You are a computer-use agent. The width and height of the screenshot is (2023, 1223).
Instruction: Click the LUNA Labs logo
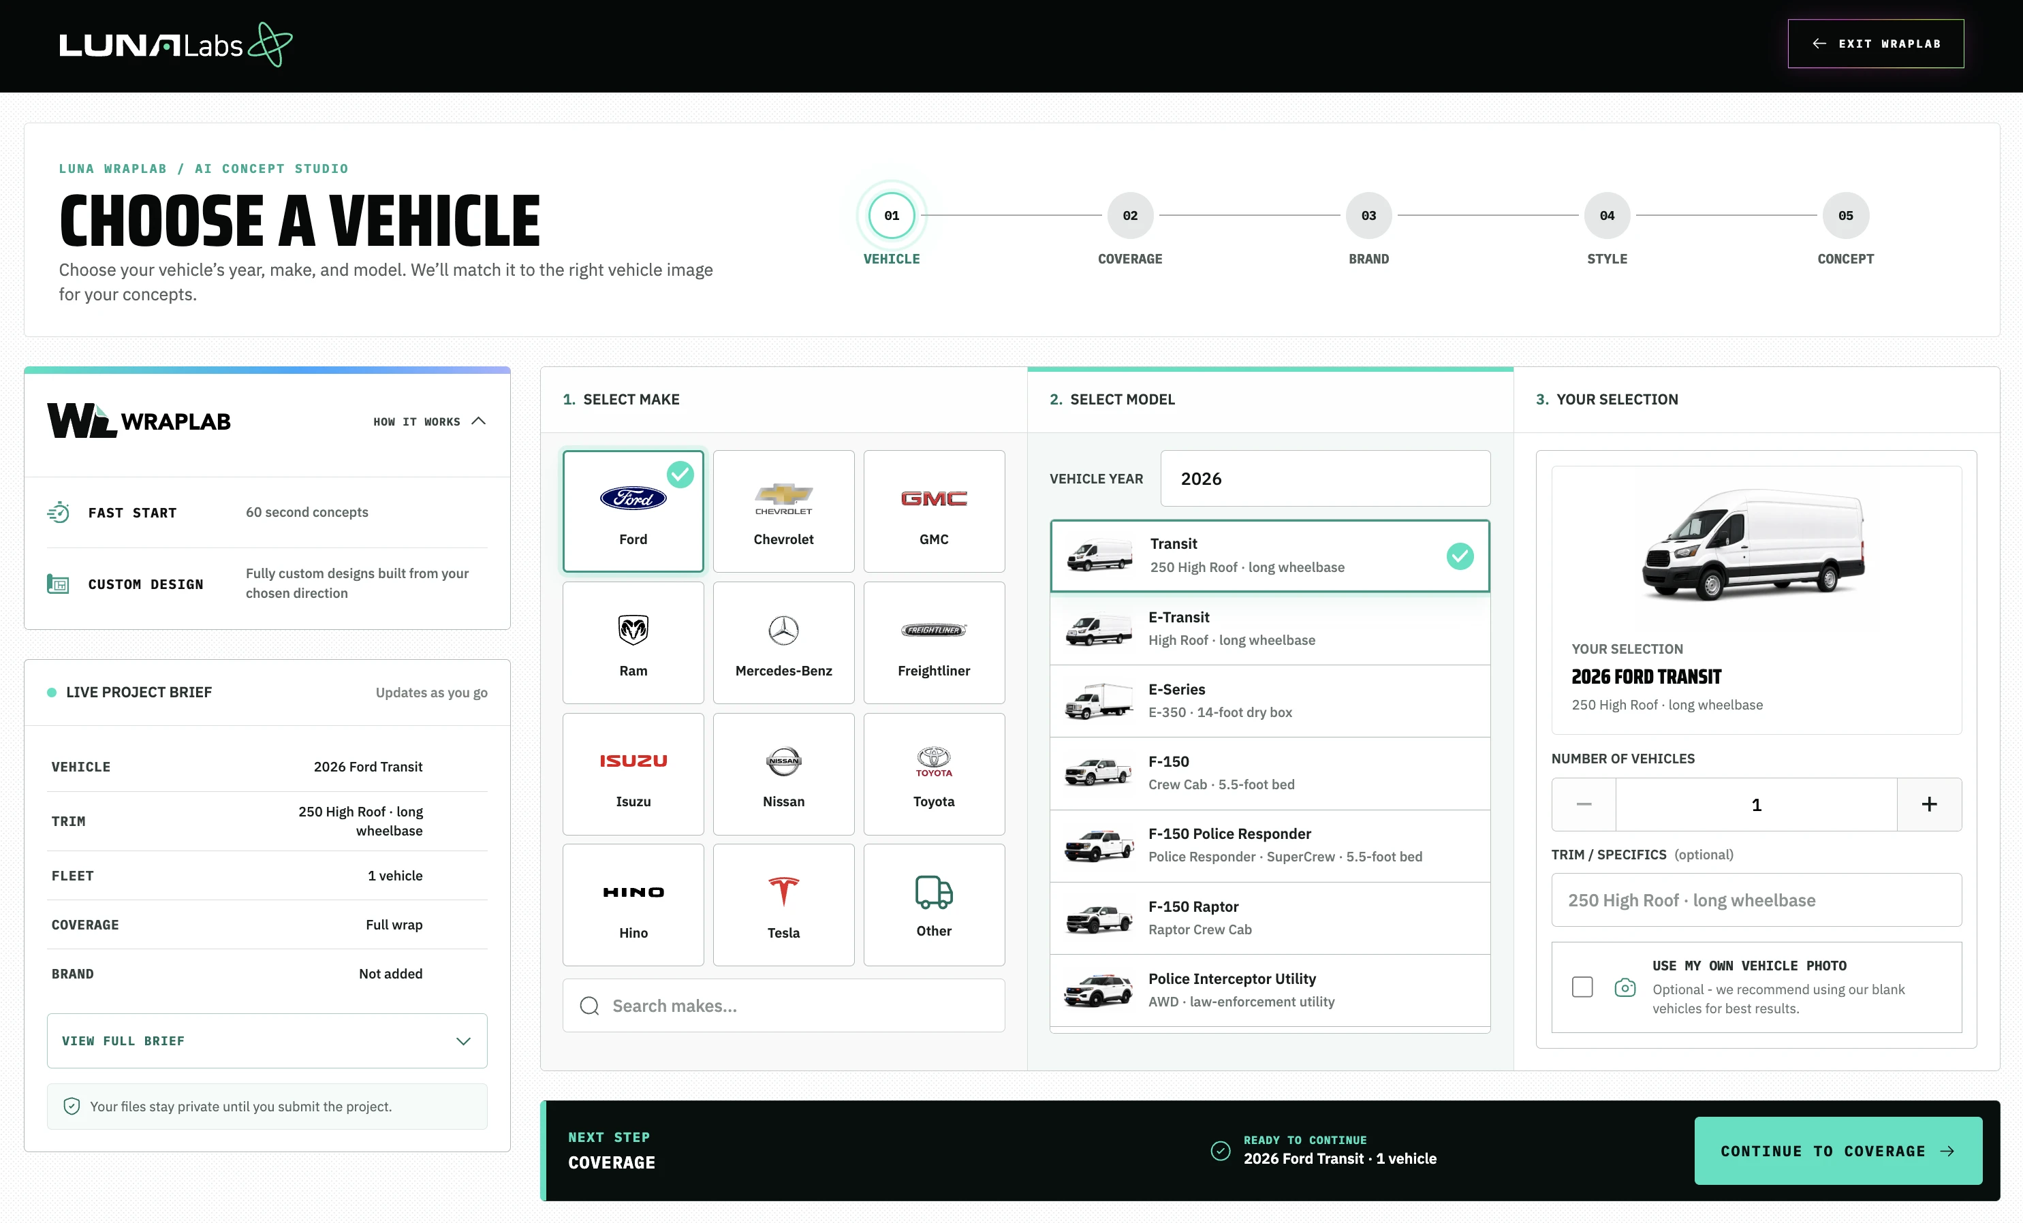click(175, 44)
